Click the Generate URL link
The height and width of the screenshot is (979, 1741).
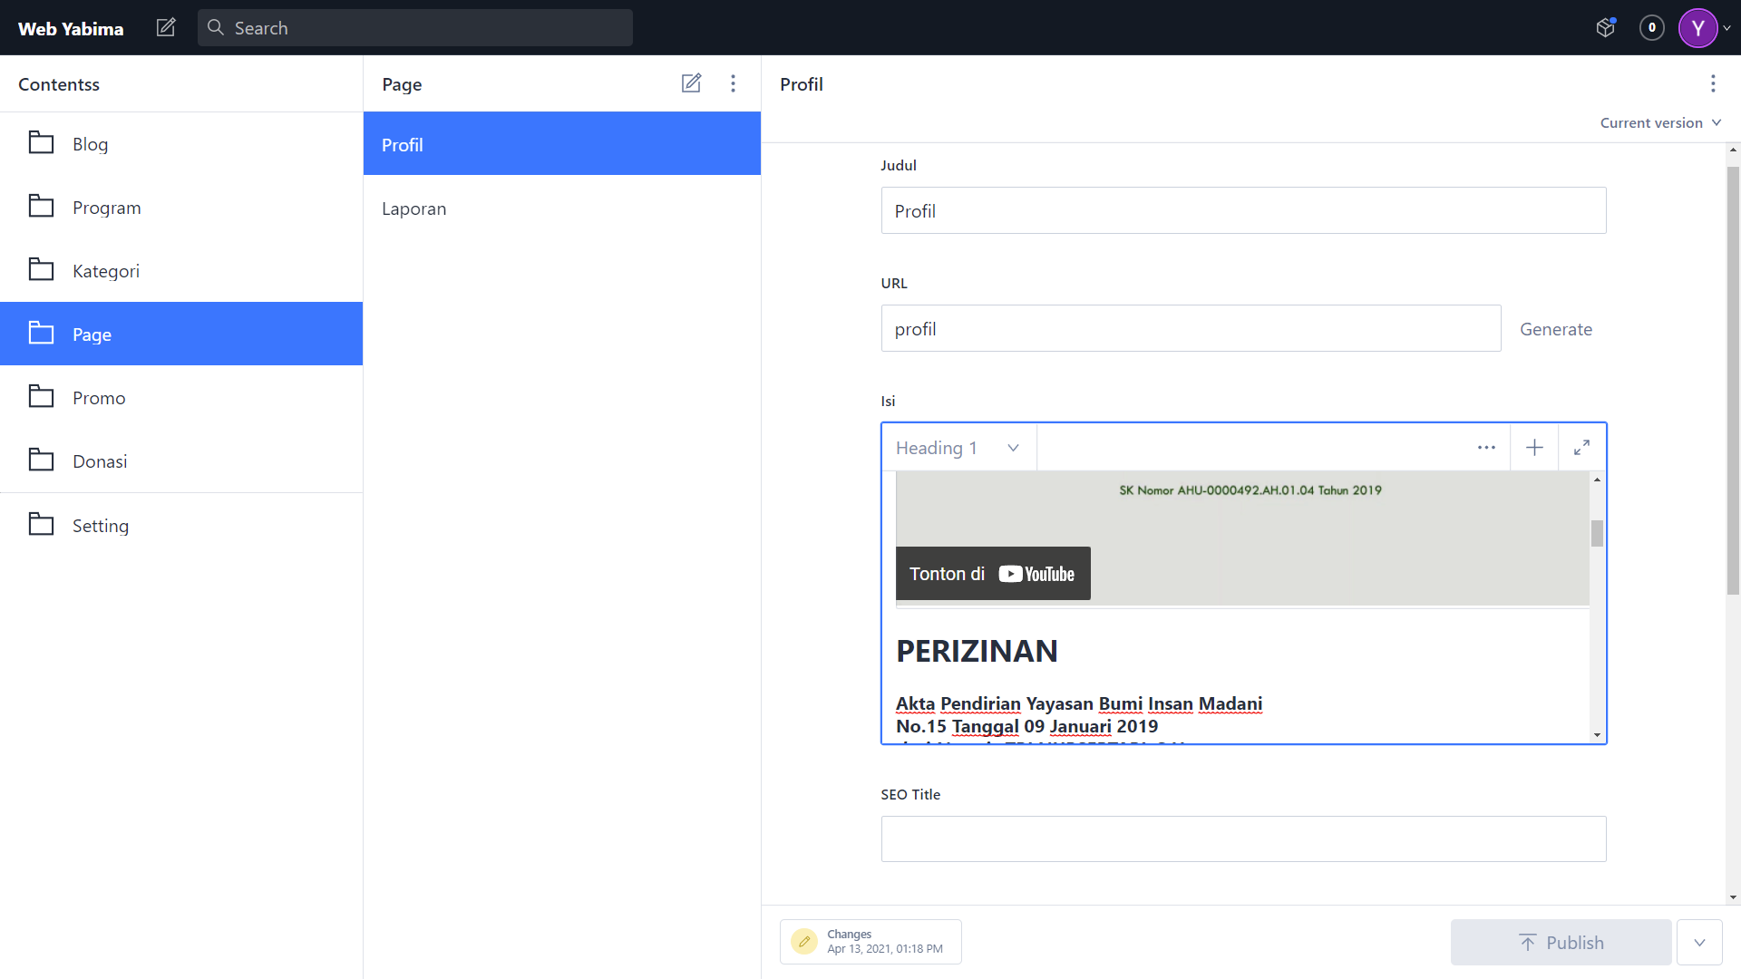(1555, 329)
